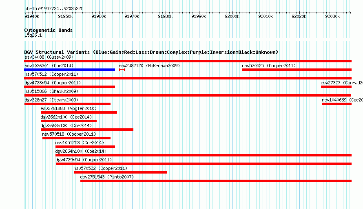This screenshot has height=209, width=363.
Task: Click the dgv2662n100 (Coe2014) label
Action: 66,117
